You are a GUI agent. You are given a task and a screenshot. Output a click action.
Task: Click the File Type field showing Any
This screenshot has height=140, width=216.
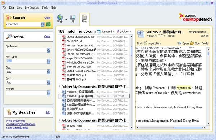click(x=26, y=61)
